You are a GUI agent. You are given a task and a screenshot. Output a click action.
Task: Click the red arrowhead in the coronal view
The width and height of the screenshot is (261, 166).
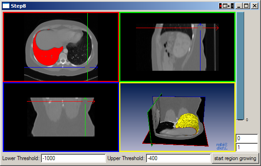coord(94,101)
